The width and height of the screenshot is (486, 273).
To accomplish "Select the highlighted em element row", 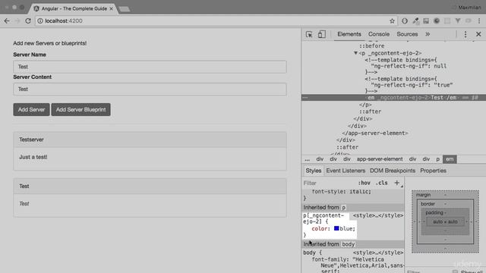I will [x=393, y=98].
